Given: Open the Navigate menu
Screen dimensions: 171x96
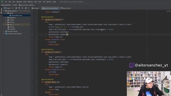Looking at the screenshot, I should coord(19,2).
